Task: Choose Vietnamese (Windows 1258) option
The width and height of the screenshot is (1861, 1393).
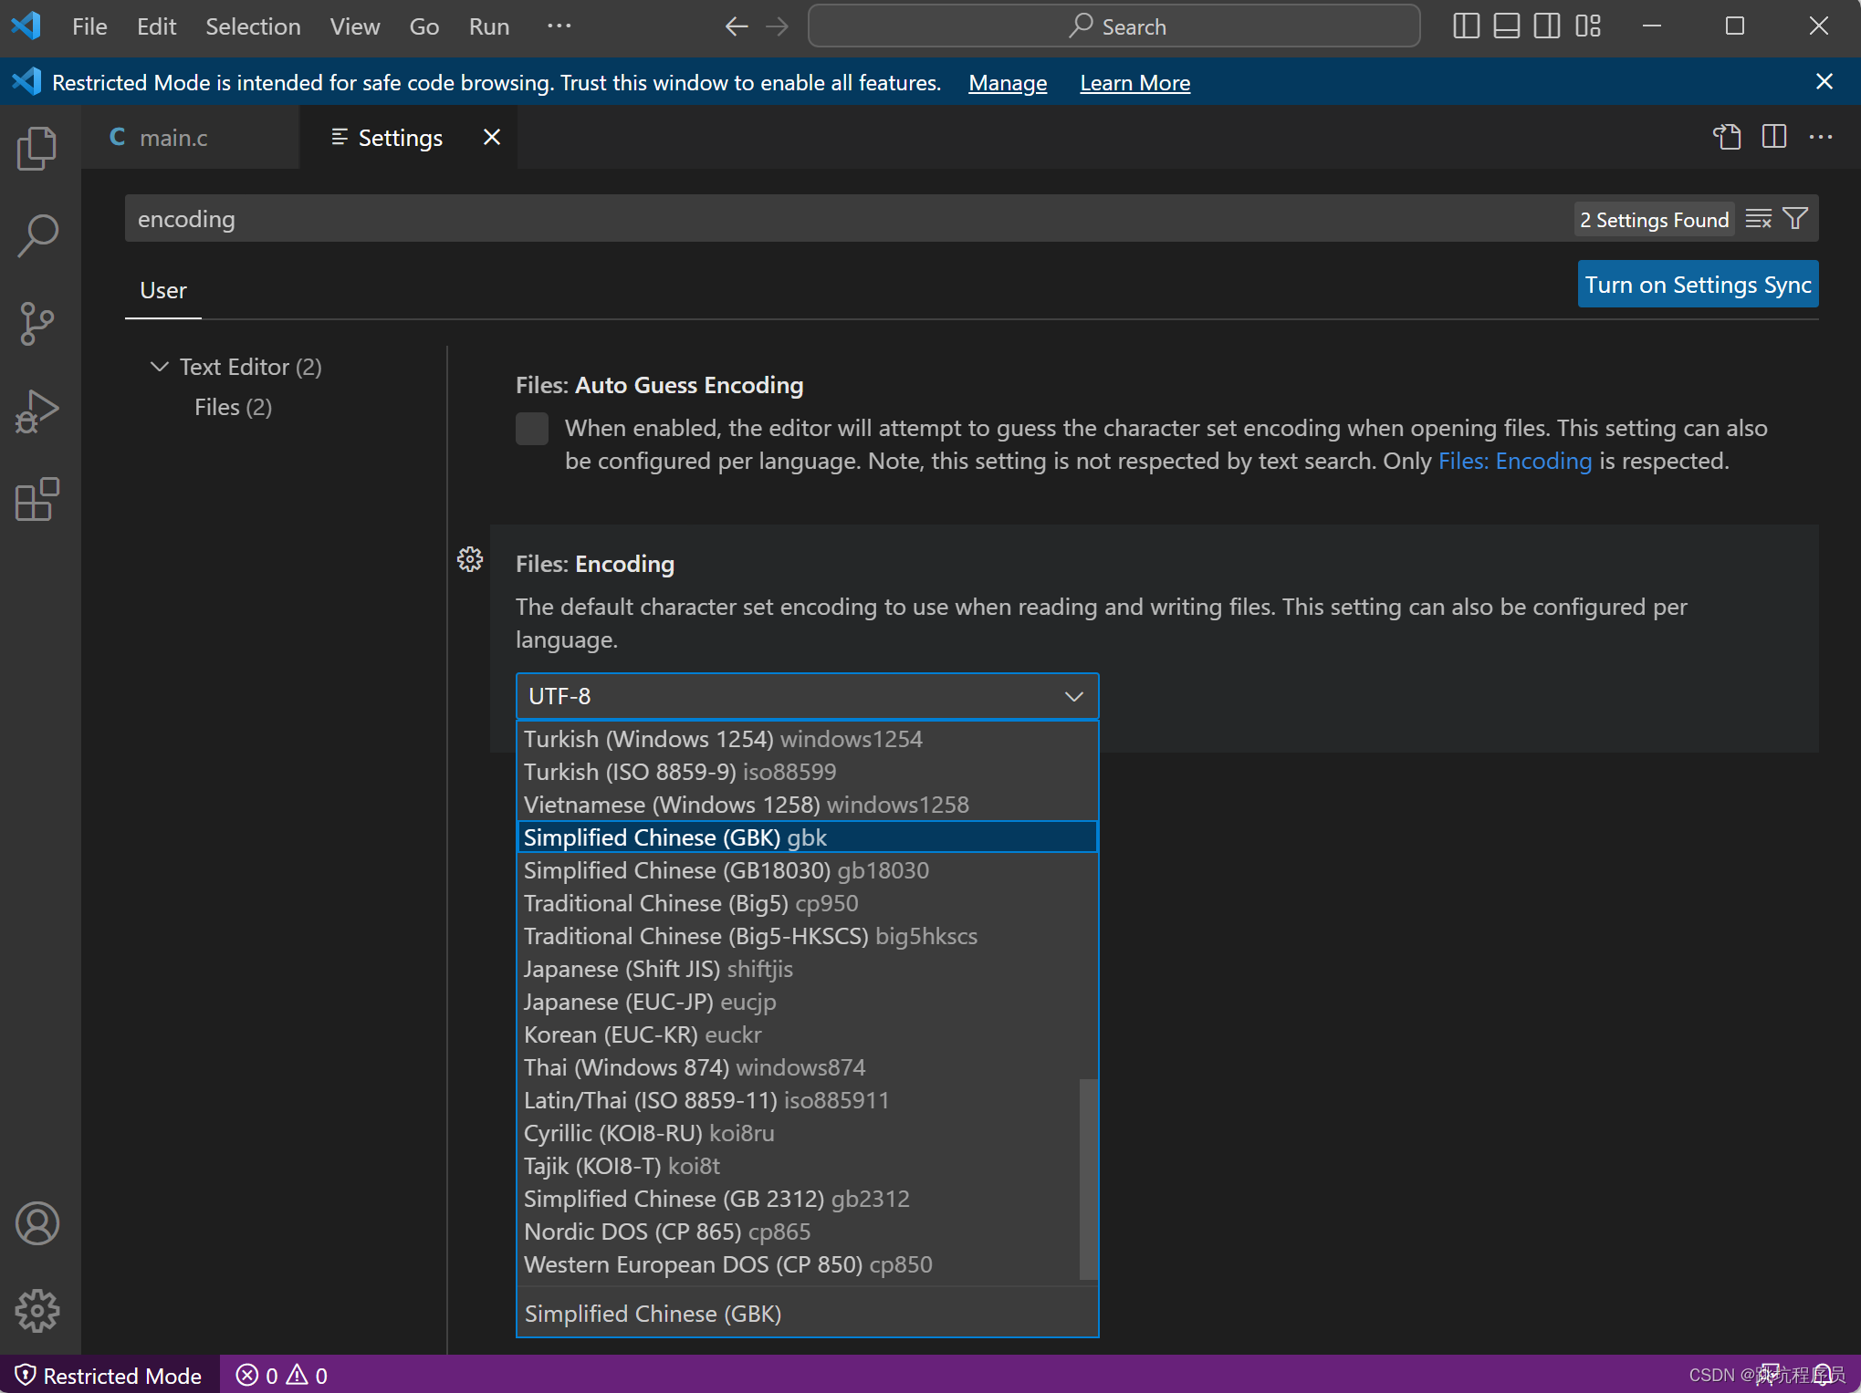Action: tap(807, 805)
